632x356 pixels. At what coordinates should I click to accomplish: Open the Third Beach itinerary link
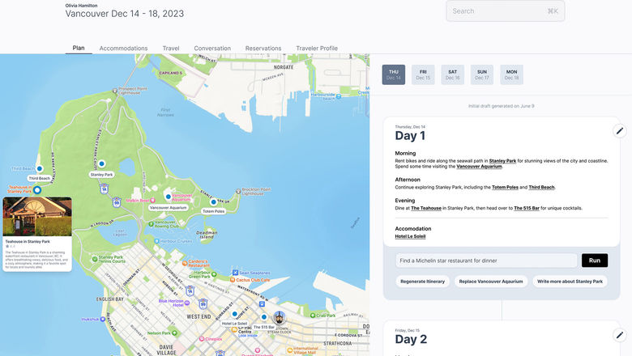pyautogui.click(x=541, y=188)
